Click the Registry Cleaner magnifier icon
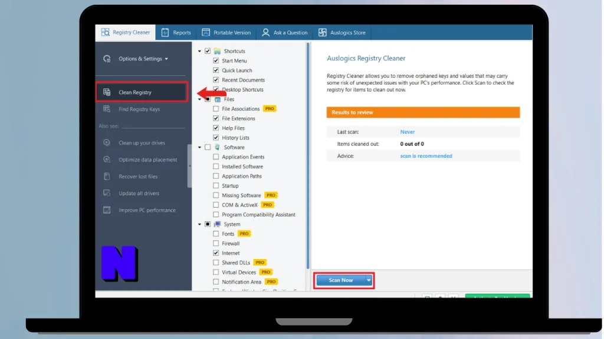 (105, 32)
